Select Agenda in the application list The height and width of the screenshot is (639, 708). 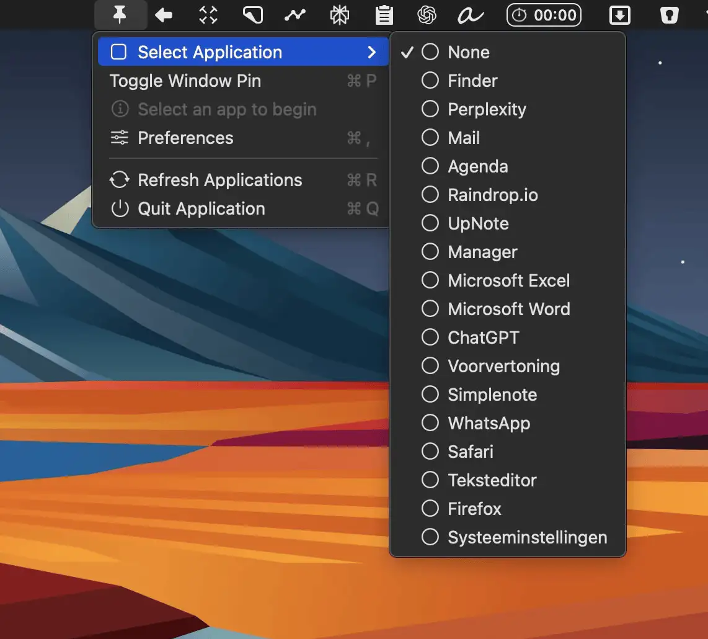pos(508,166)
